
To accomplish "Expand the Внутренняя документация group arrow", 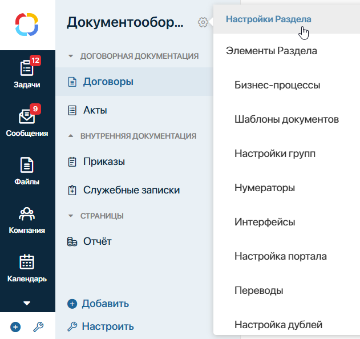I will (71, 136).
